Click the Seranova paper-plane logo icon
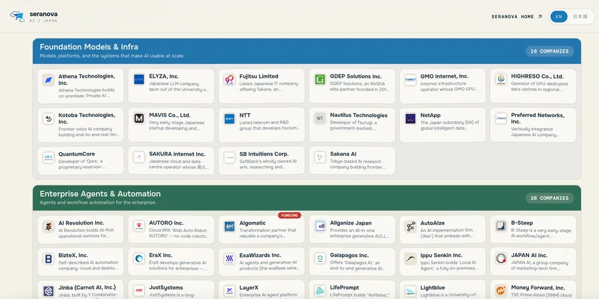This screenshot has height=299, width=599. pyautogui.click(x=17, y=17)
